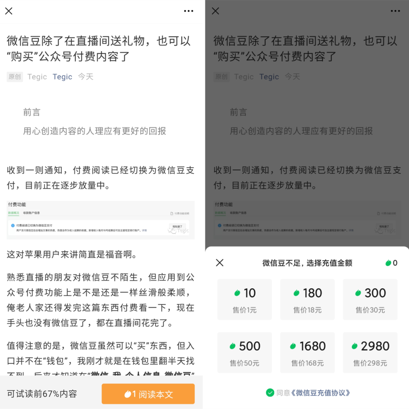Screen dimensions: 409x409
Task: Tap the orange 阅读本文 pay button
Action: 148,394
